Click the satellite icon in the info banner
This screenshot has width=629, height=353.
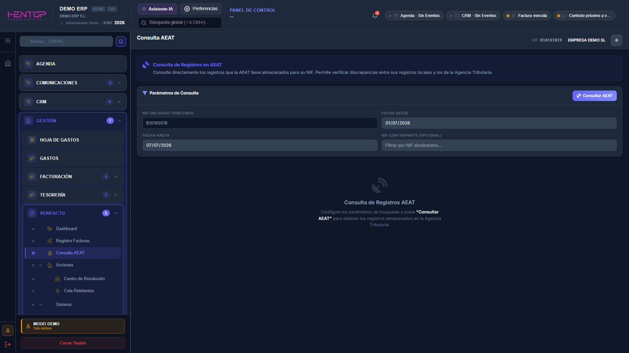click(146, 65)
